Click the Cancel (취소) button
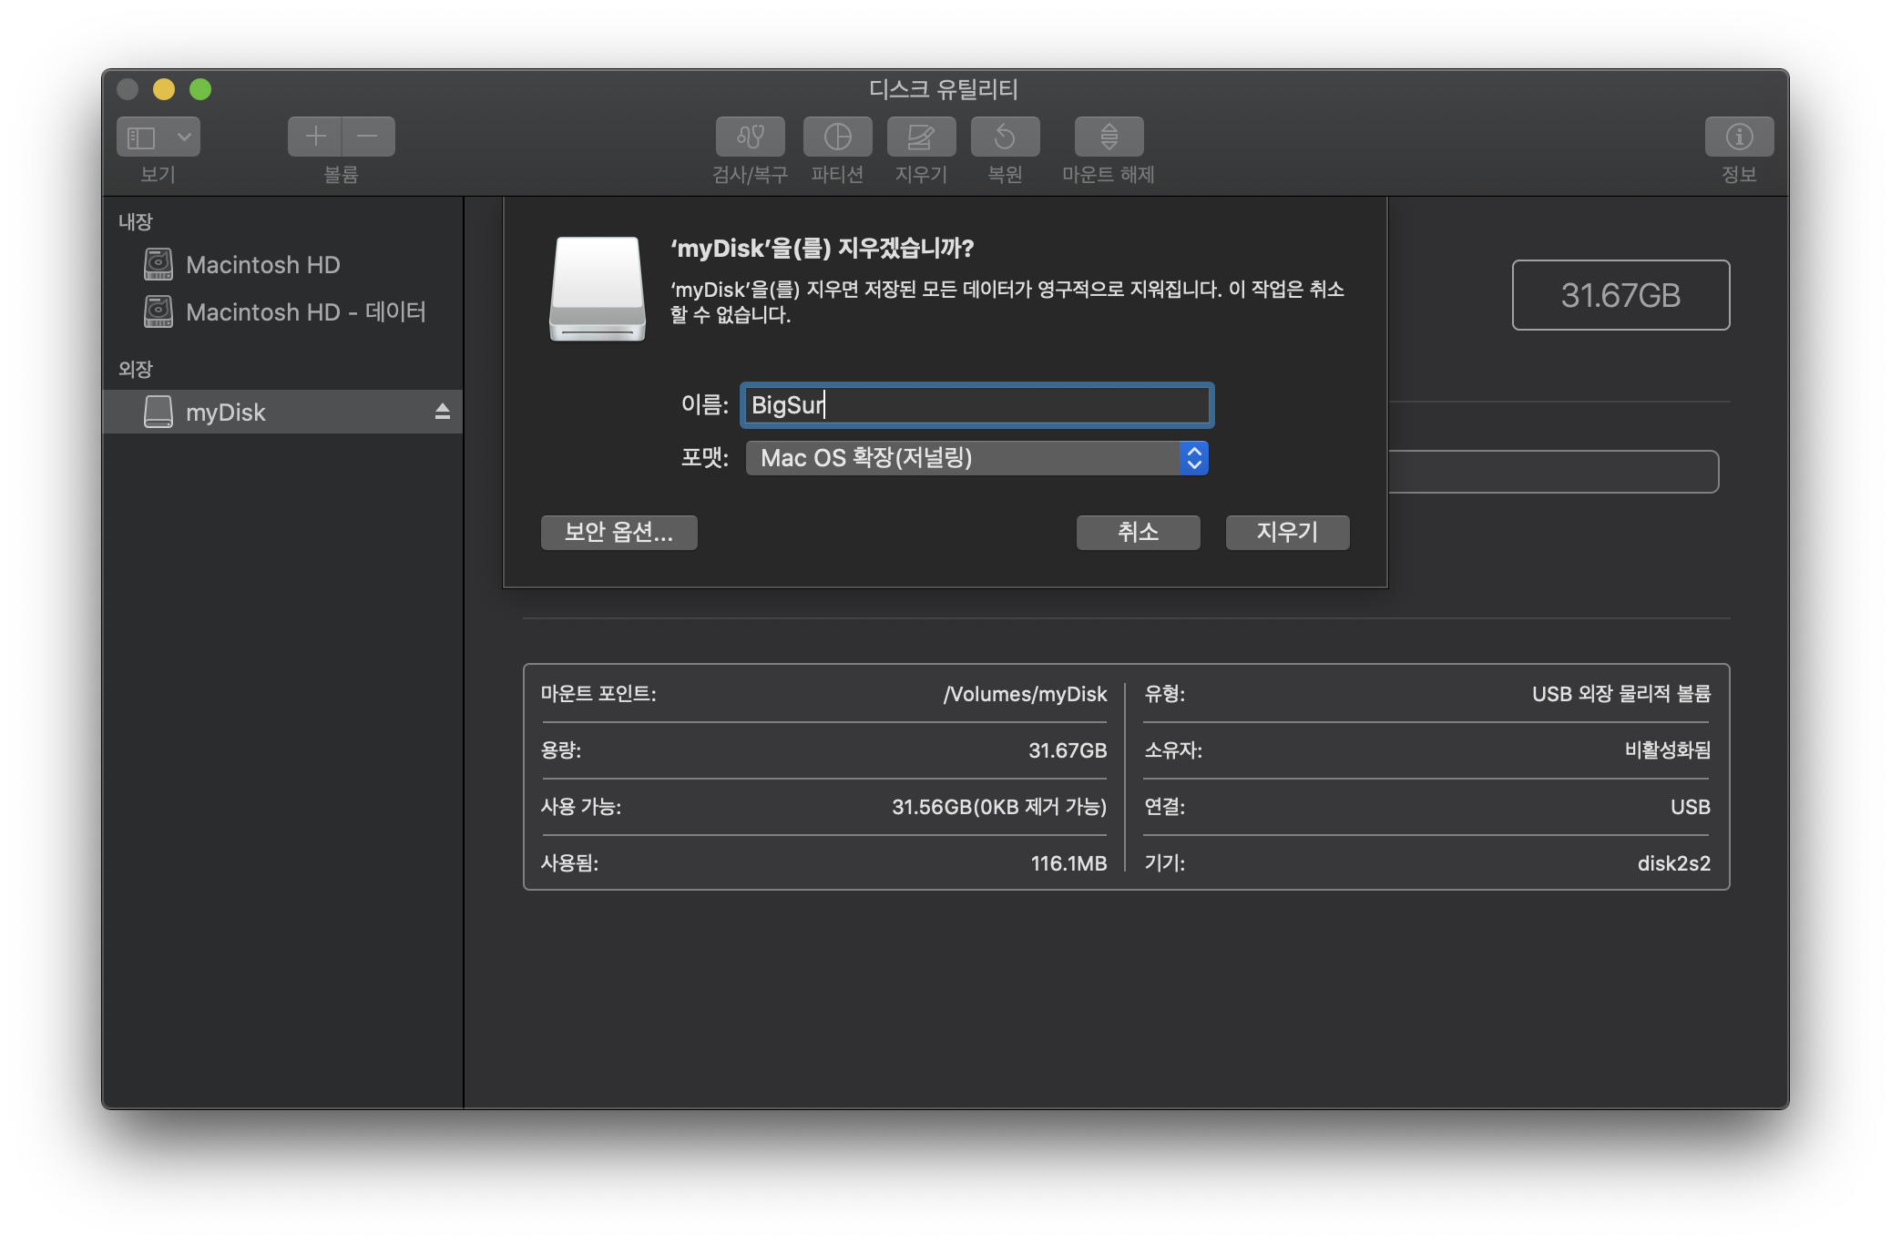Viewport: 1891px width, 1244px height. coord(1138,533)
